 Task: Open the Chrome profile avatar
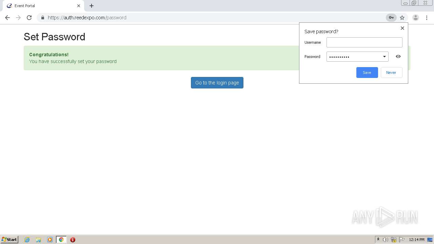pyautogui.click(x=415, y=18)
